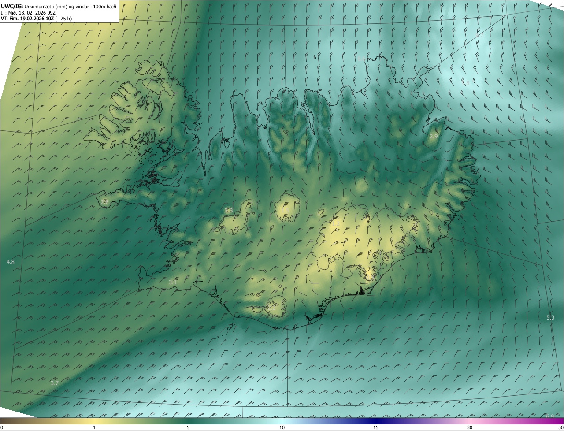Viewport: 564px width, 431px height.
Task: Click the '5' tick on the color scale
Action: point(188,427)
